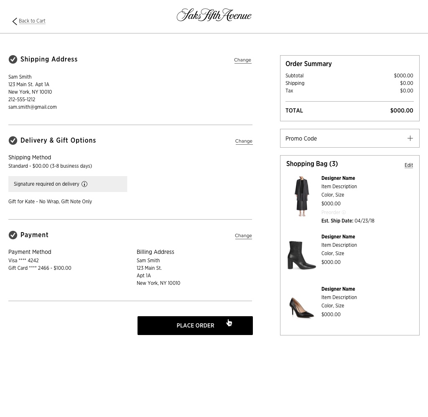Change the Payment method
Image resolution: width=428 pixels, height=417 pixels.
[x=243, y=235]
